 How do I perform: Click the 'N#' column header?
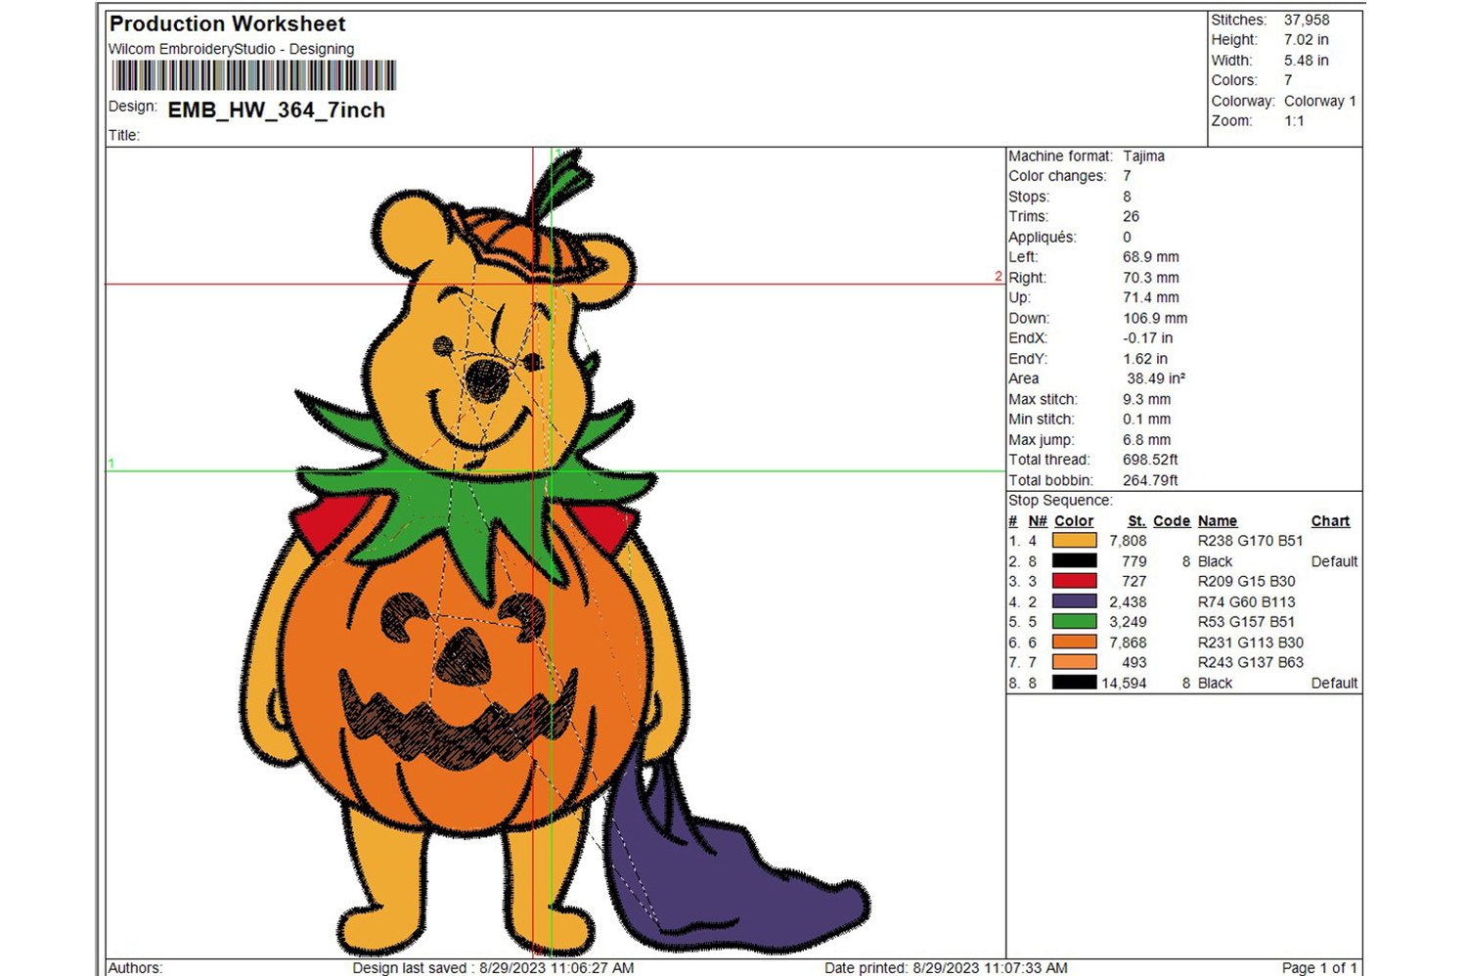1038,521
